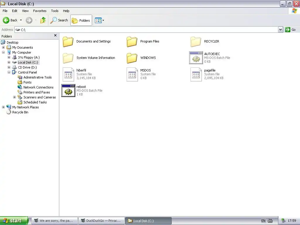
Task: Select the AUTOEXEC batch file icon
Action: coord(196,58)
